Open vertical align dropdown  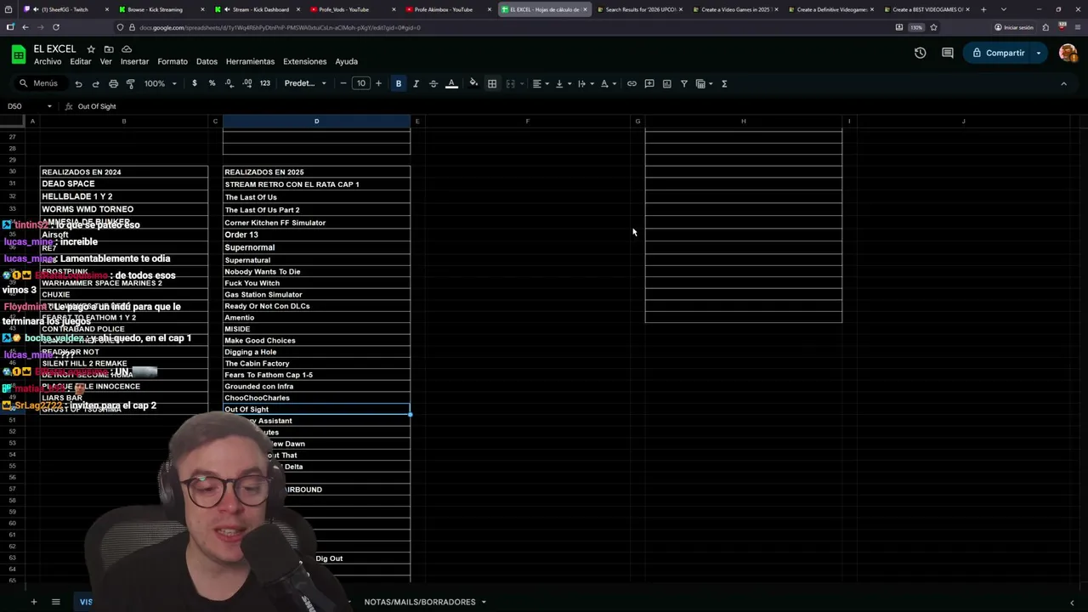click(563, 83)
